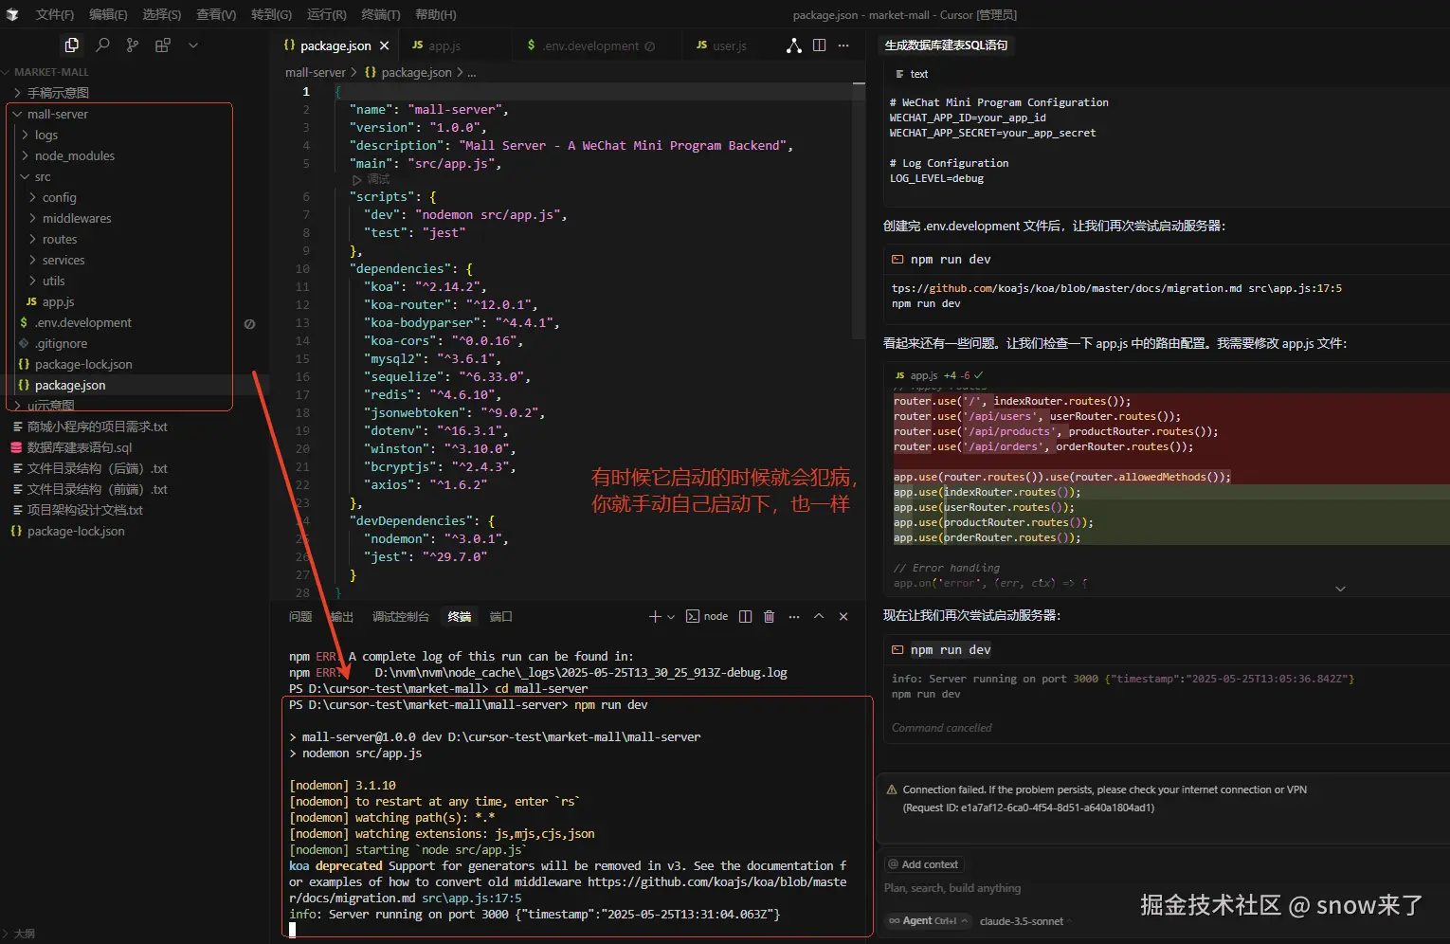Close the terminal panel with X

tap(843, 617)
